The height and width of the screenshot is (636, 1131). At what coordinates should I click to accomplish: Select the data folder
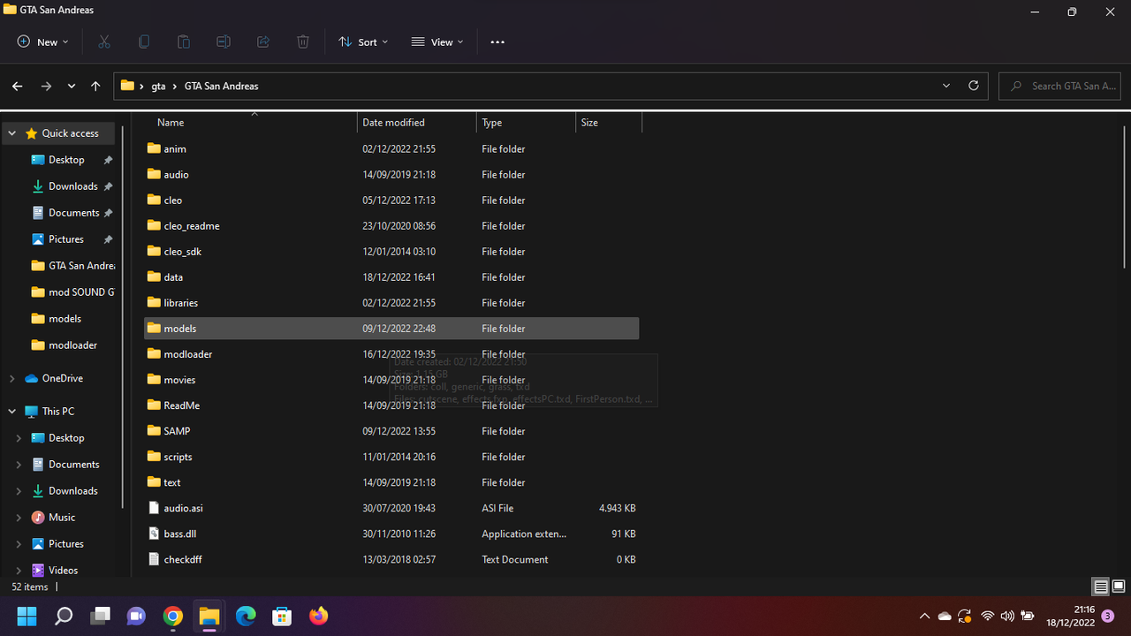[391, 276]
